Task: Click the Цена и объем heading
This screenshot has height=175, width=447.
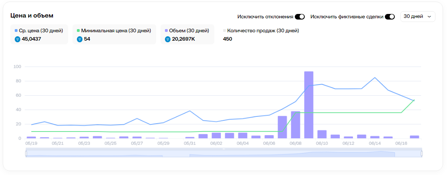Action: click(32, 16)
